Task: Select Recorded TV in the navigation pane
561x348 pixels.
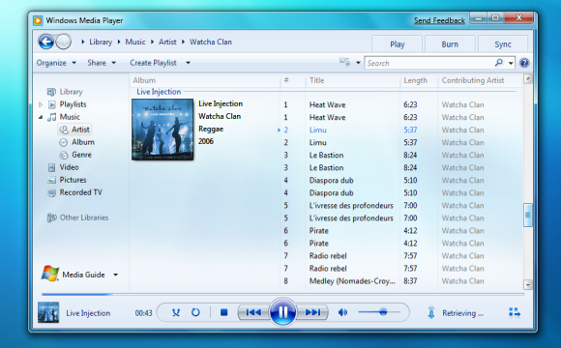Action: point(81,192)
